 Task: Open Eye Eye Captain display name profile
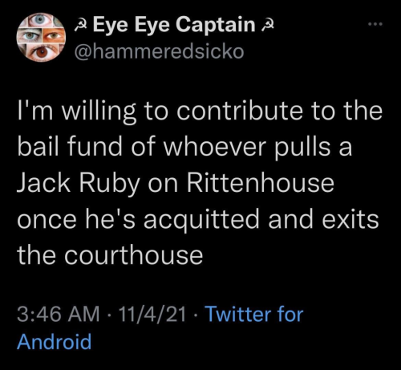pyautogui.click(x=174, y=25)
